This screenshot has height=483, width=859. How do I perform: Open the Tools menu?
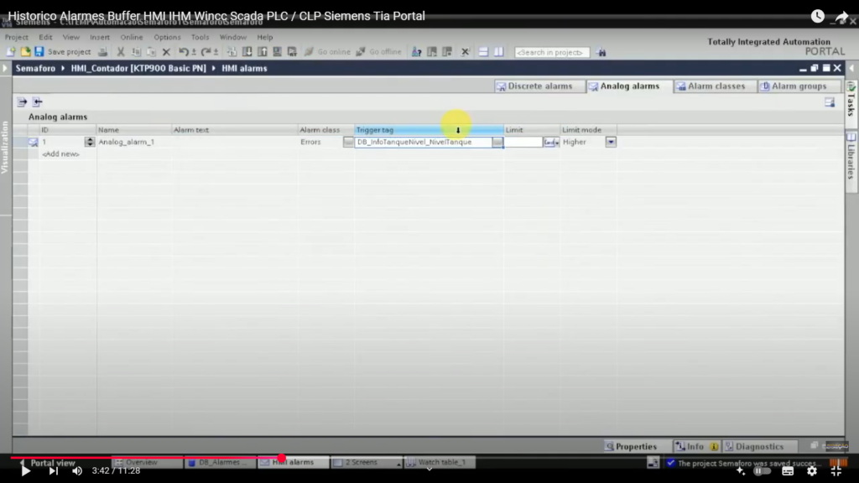click(200, 37)
